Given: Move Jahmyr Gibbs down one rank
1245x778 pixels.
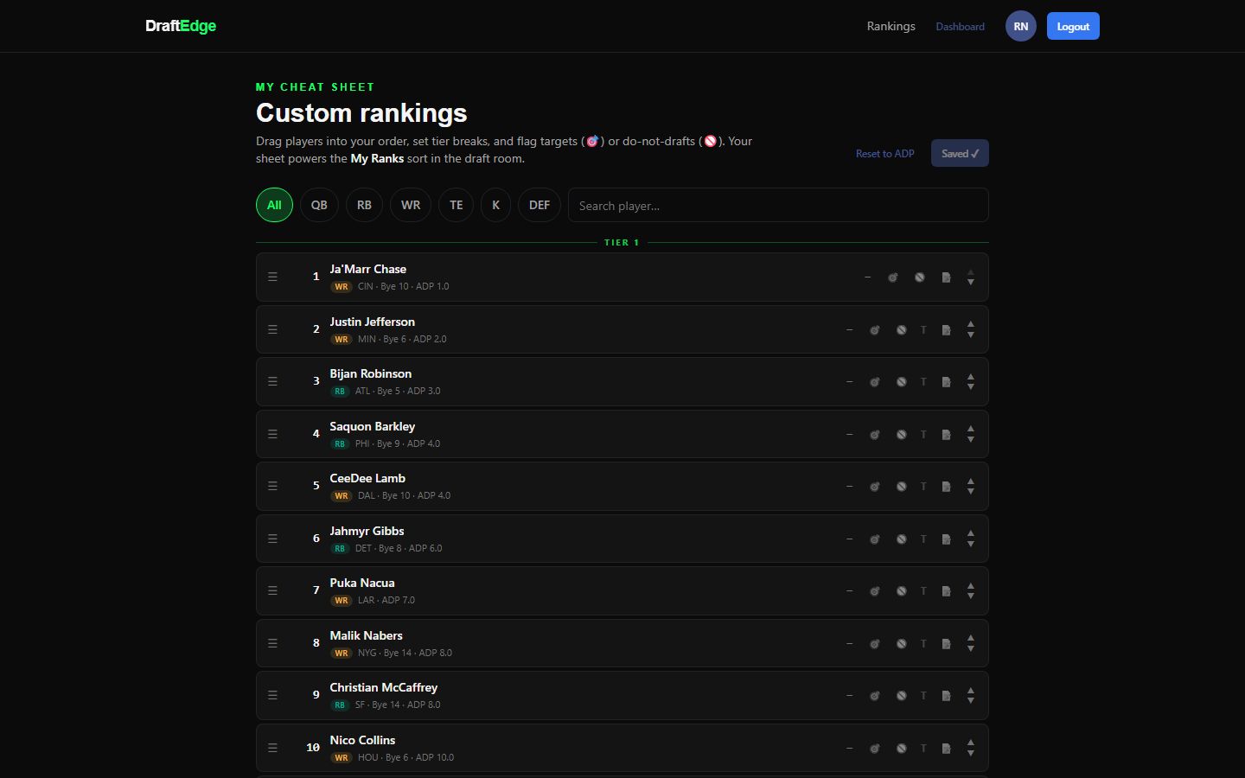Looking at the screenshot, I should [x=971, y=545].
